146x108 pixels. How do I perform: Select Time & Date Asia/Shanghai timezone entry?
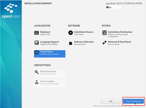tap(50, 54)
